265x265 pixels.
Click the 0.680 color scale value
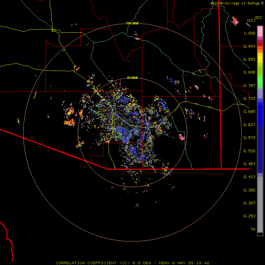point(249,112)
